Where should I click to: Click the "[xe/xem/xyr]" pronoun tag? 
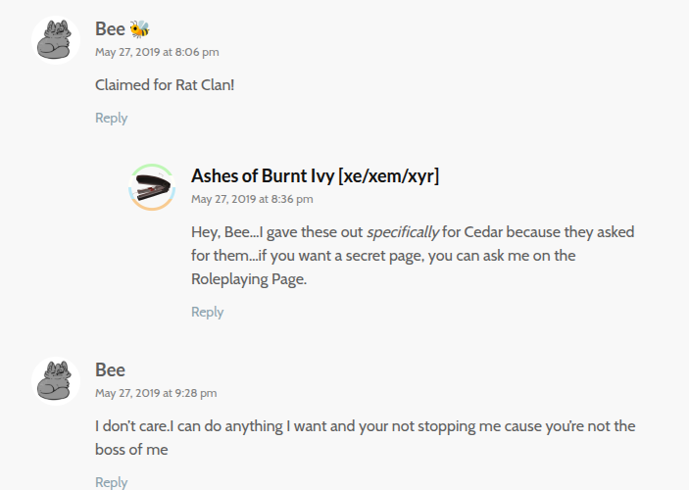388,176
